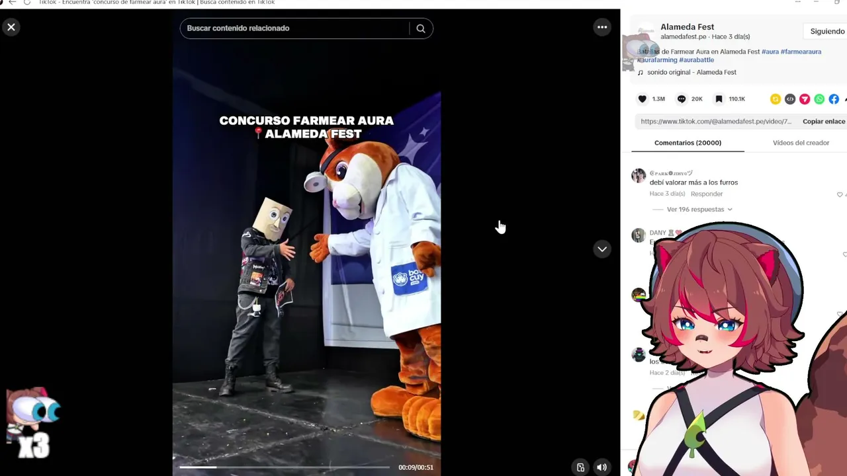Seek along the video progress bar
The width and height of the screenshot is (847, 476).
[285, 467]
